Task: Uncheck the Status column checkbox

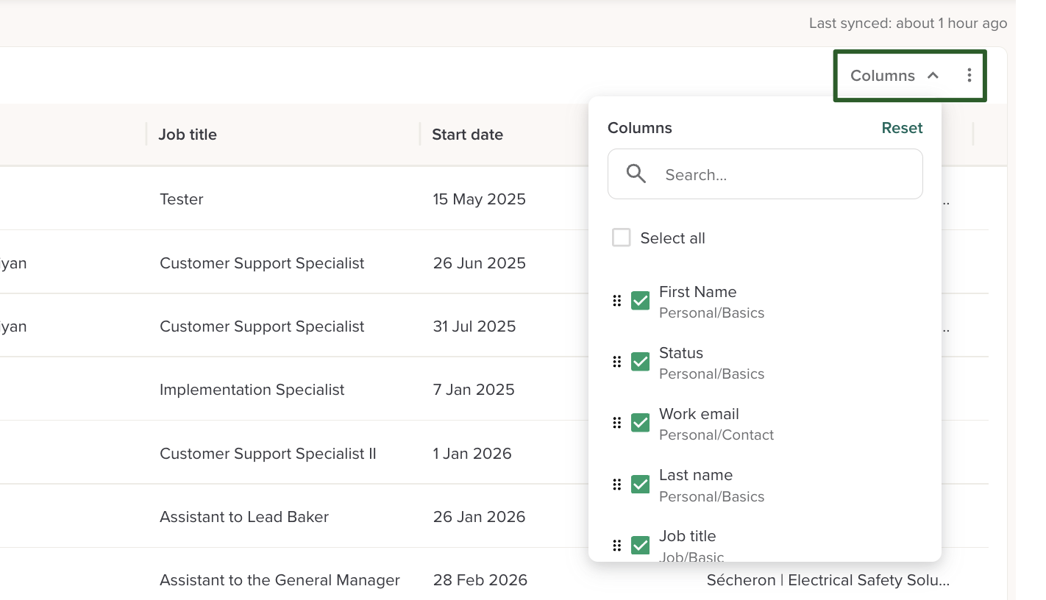Action: coord(641,362)
